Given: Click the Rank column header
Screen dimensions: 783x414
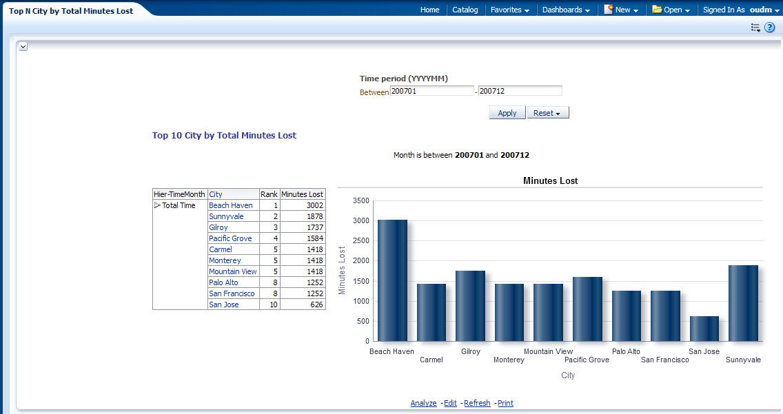Looking at the screenshot, I should [269, 194].
